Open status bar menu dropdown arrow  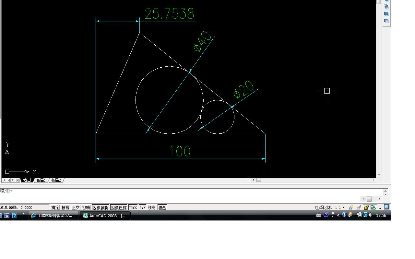[380, 208]
